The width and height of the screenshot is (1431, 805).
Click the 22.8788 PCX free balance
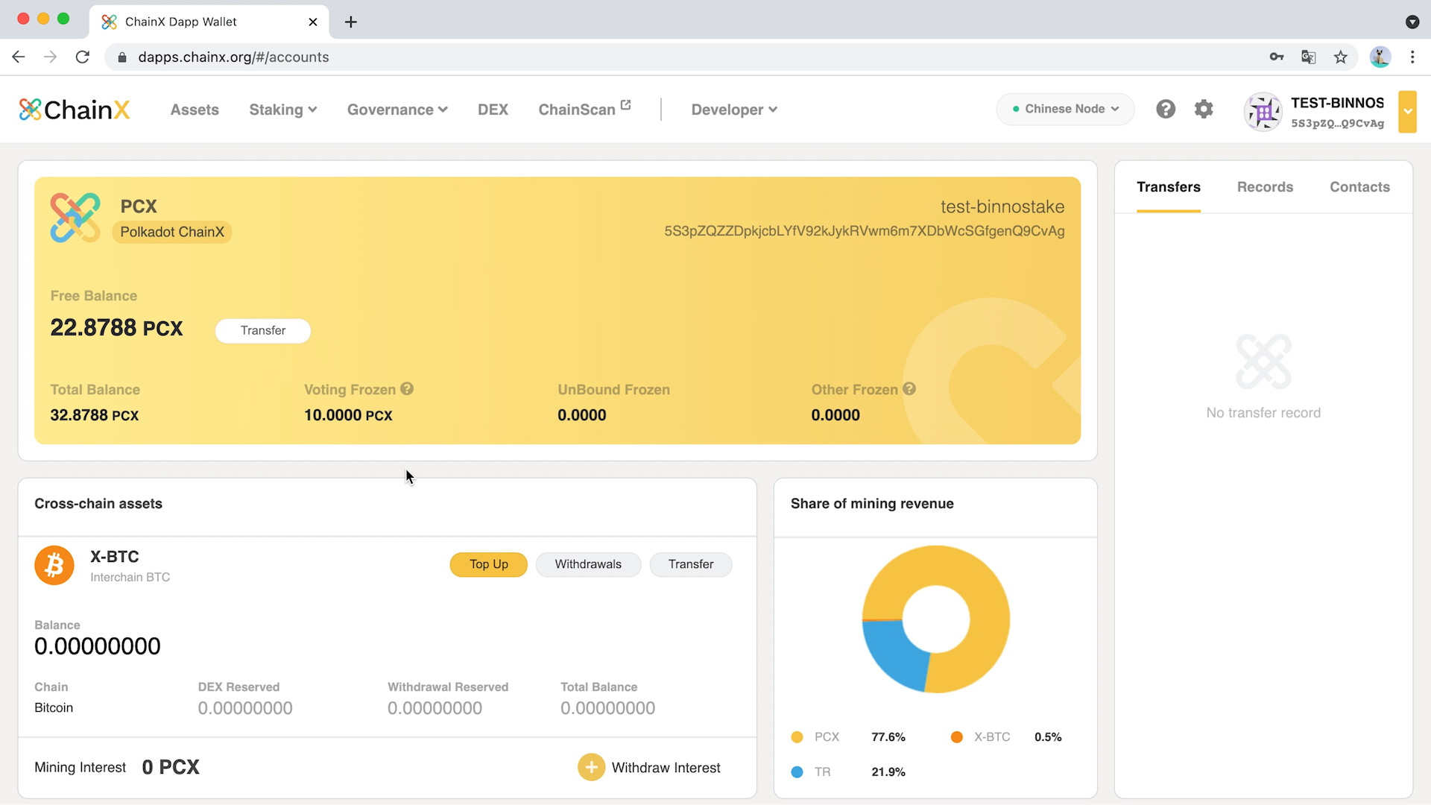click(116, 328)
